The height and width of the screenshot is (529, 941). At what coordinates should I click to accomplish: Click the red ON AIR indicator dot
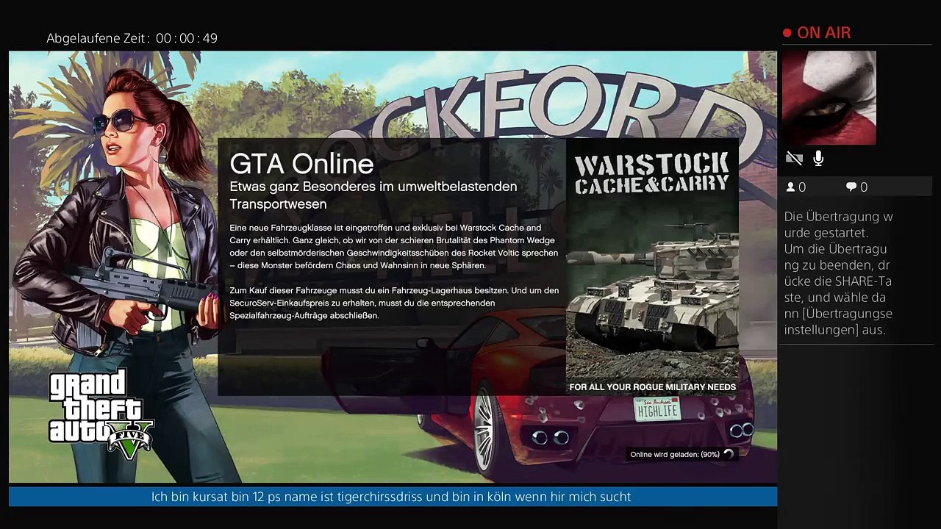point(787,33)
